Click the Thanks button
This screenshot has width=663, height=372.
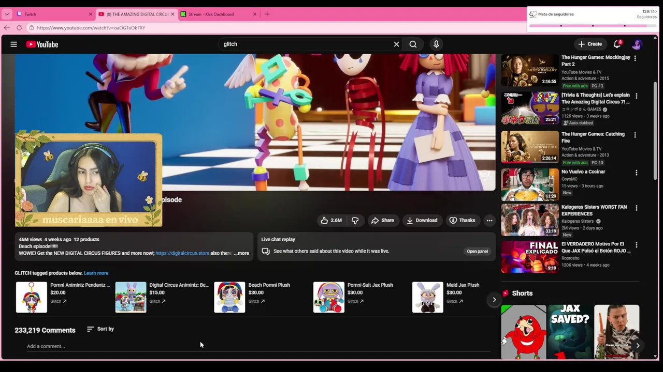[x=462, y=221]
